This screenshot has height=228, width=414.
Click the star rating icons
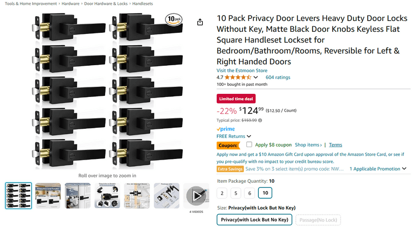238,78
